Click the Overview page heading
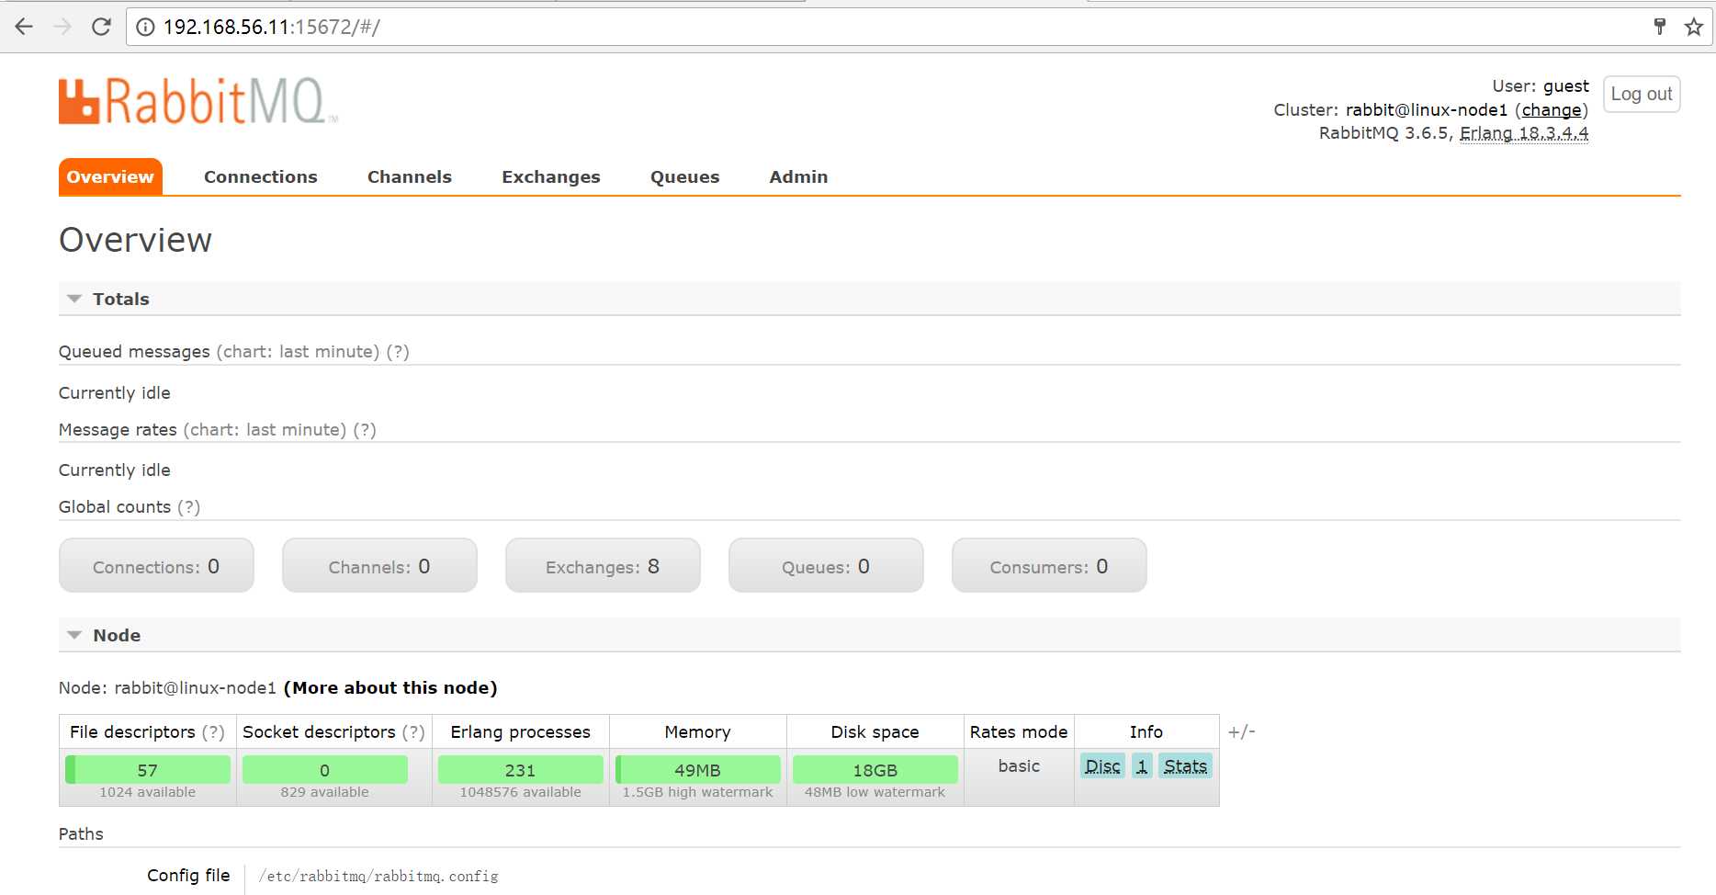This screenshot has width=1716, height=895. [x=135, y=240]
